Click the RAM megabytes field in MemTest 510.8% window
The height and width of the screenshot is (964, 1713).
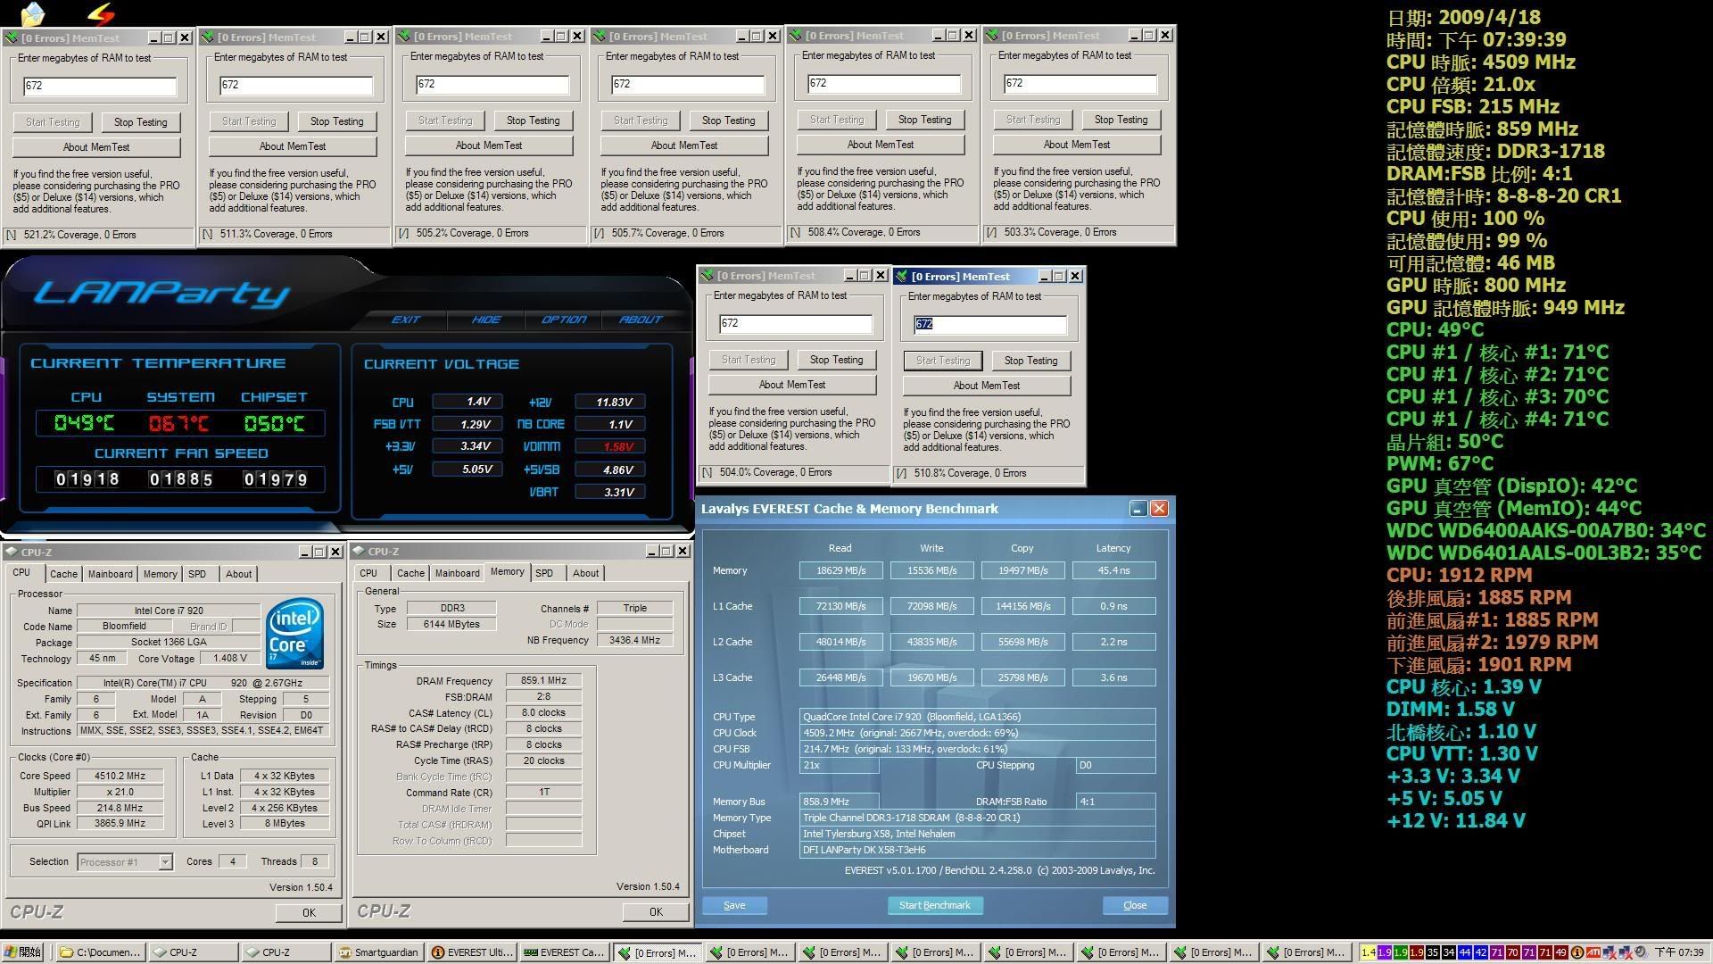tap(990, 324)
